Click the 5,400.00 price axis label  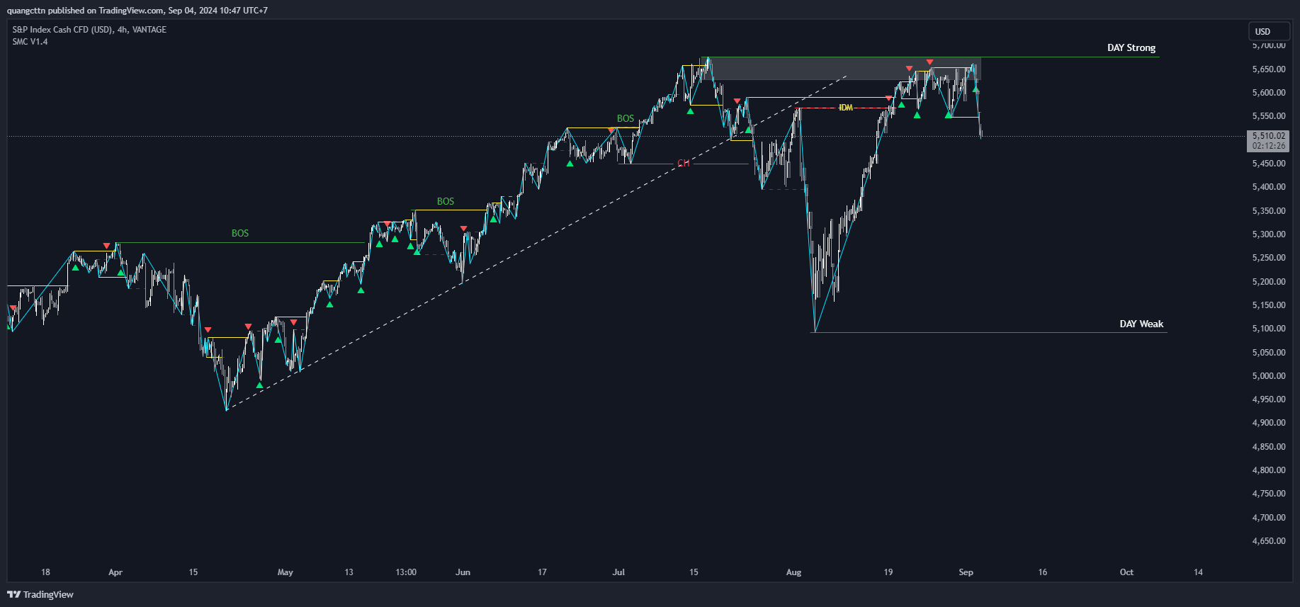[x=1268, y=187]
